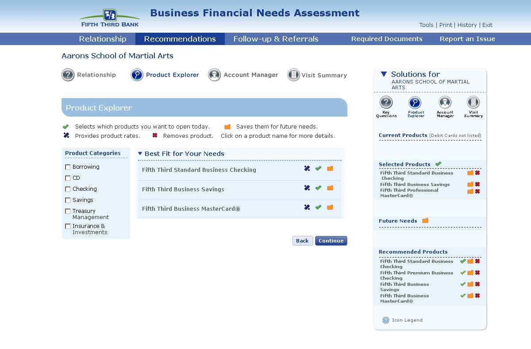Viewport: 531px width, 349px height.
Task: Open Follow-up & Referrals tab
Action: [276, 39]
